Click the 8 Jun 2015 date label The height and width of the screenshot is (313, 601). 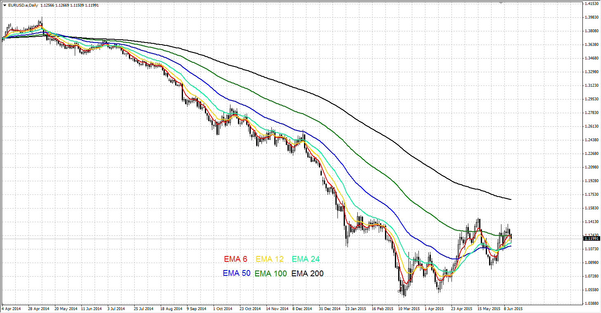point(513,308)
